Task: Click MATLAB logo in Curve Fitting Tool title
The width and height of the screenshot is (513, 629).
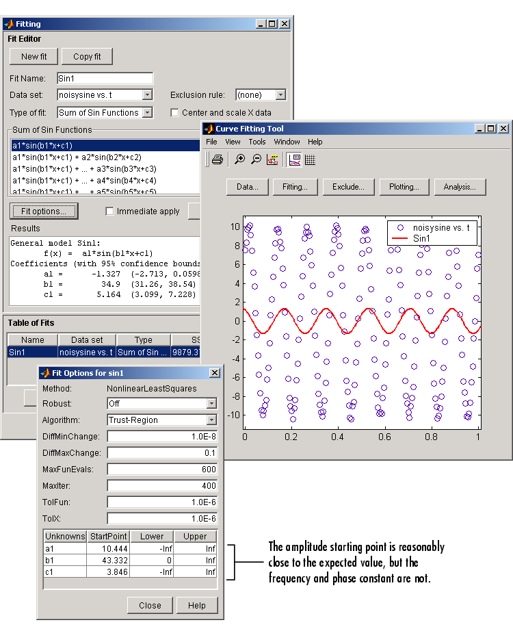Action: pyautogui.click(x=209, y=129)
